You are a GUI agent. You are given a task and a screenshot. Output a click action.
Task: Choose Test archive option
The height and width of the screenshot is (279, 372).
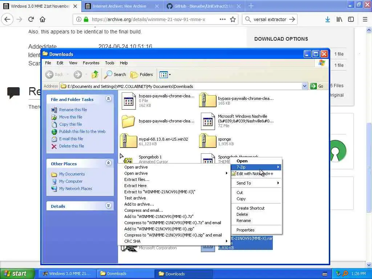tap(174, 198)
